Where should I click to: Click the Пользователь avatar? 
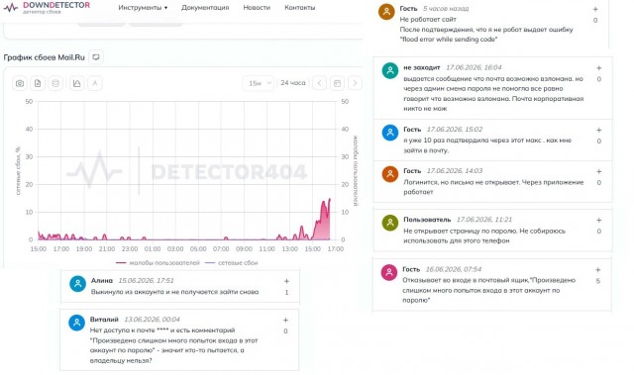[390, 223]
